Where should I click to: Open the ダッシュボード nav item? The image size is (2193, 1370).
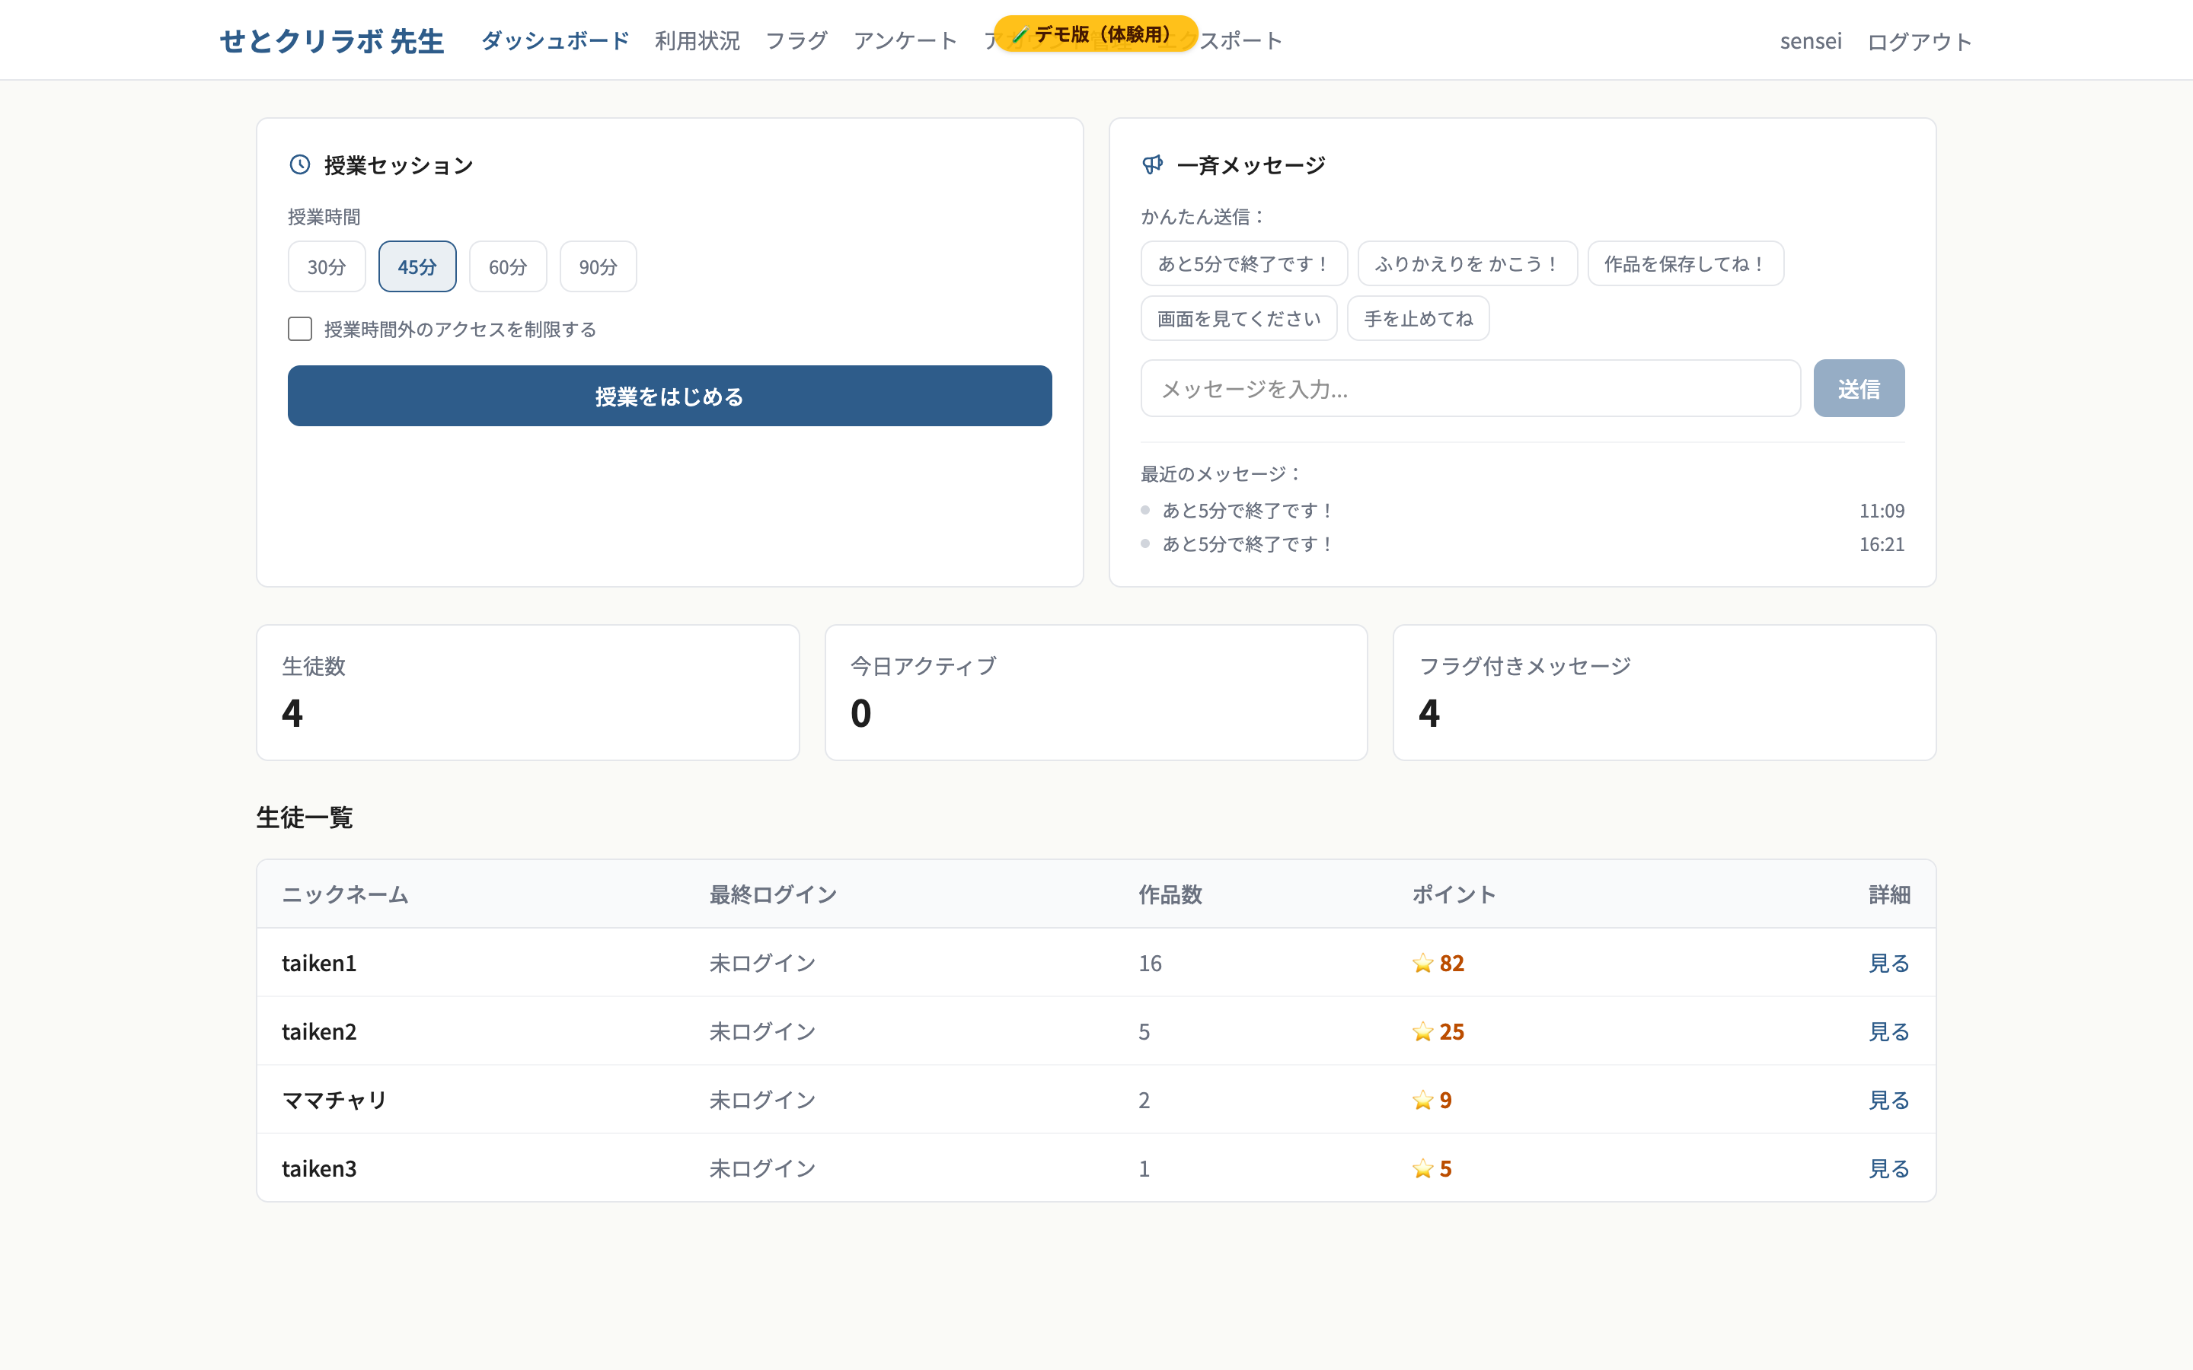click(554, 41)
